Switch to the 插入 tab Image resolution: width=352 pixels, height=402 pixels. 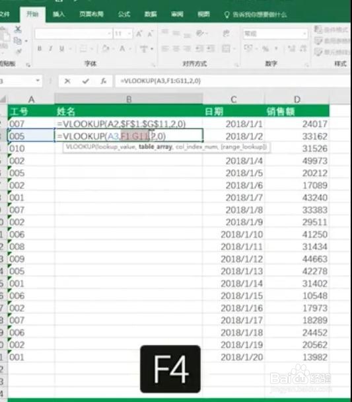pyautogui.click(x=59, y=14)
